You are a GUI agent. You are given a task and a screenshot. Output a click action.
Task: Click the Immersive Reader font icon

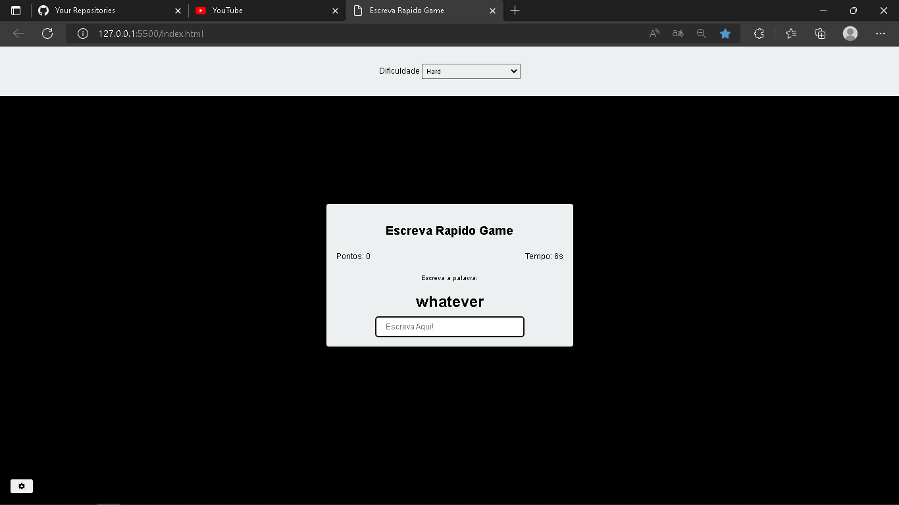pyautogui.click(x=677, y=33)
